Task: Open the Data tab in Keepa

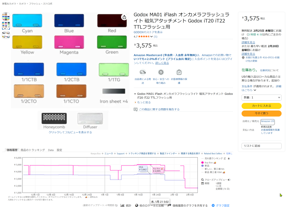Action: coord(51,150)
